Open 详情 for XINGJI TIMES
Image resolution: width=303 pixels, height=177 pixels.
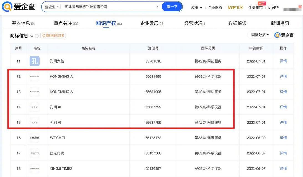click(x=283, y=168)
